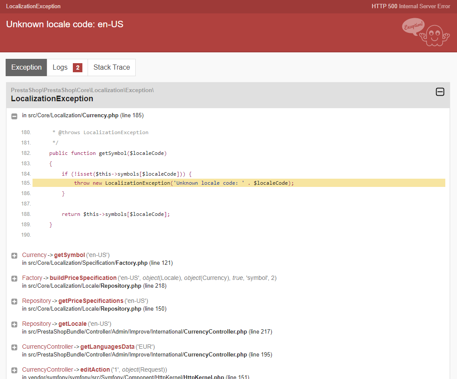Collapse the LocalizationException block

(x=440, y=92)
